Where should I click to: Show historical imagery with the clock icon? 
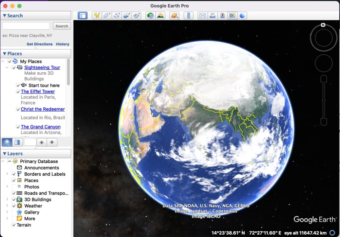150,15
